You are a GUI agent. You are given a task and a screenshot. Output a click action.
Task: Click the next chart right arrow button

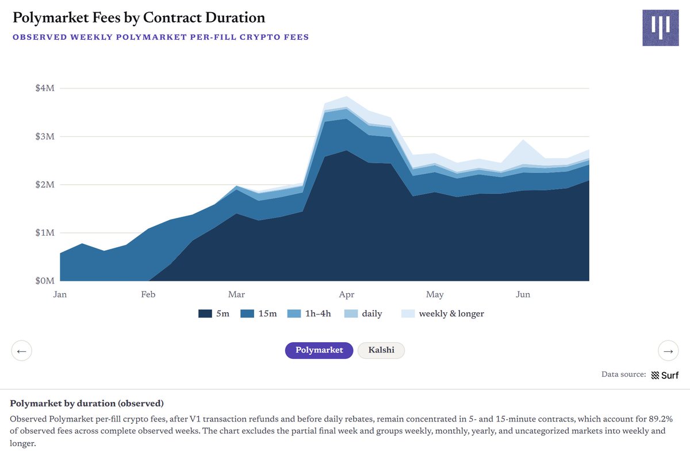coord(668,350)
